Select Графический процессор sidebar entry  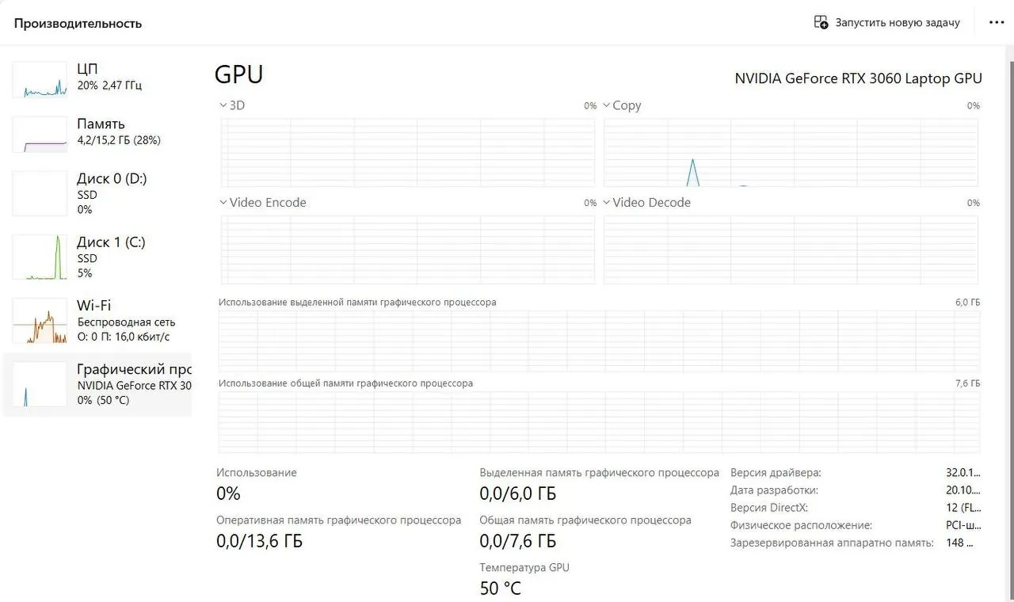click(97, 384)
